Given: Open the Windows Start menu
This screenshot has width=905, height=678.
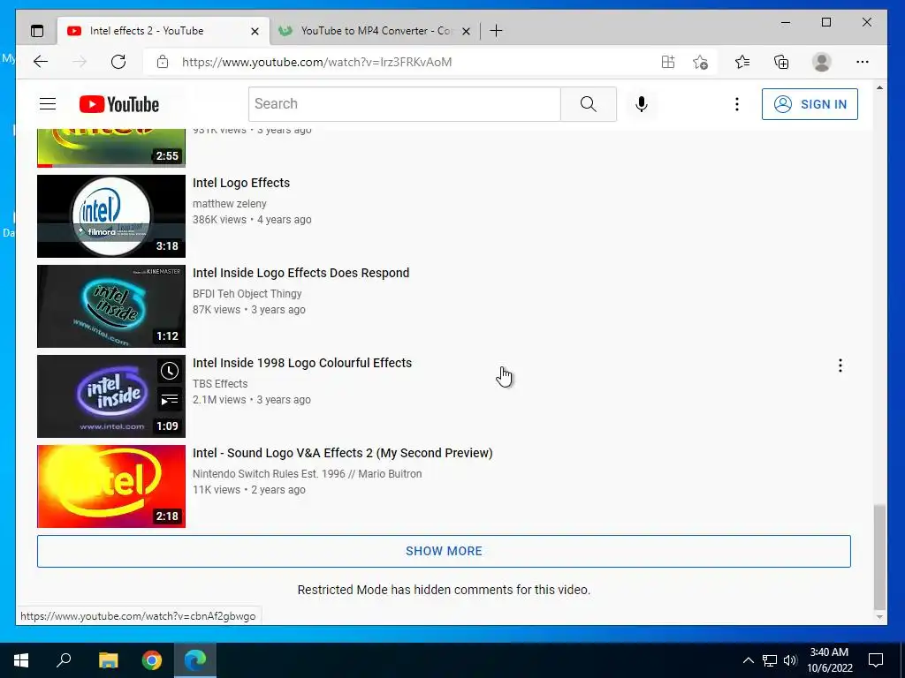Looking at the screenshot, I should coord(21,660).
